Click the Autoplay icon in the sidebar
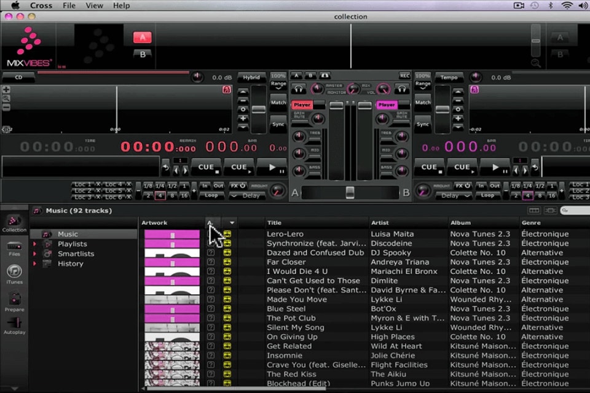 14,325
